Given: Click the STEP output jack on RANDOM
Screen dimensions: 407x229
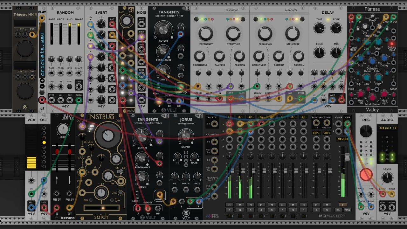Looking at the screenshot, I should (52, 100).
